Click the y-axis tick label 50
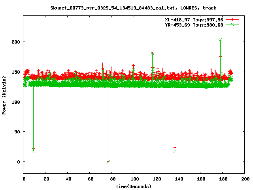Image resolution: width=253 pixels, height=190 pixels. (x=17, y=132)
